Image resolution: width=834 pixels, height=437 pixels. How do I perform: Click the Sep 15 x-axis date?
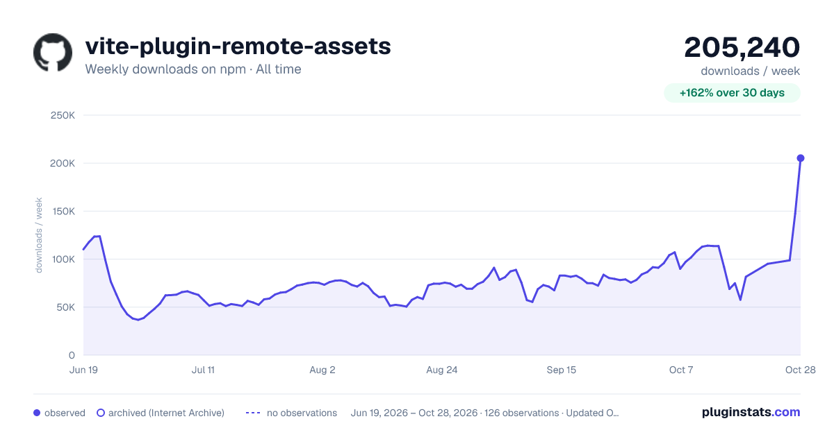[562, 370]
